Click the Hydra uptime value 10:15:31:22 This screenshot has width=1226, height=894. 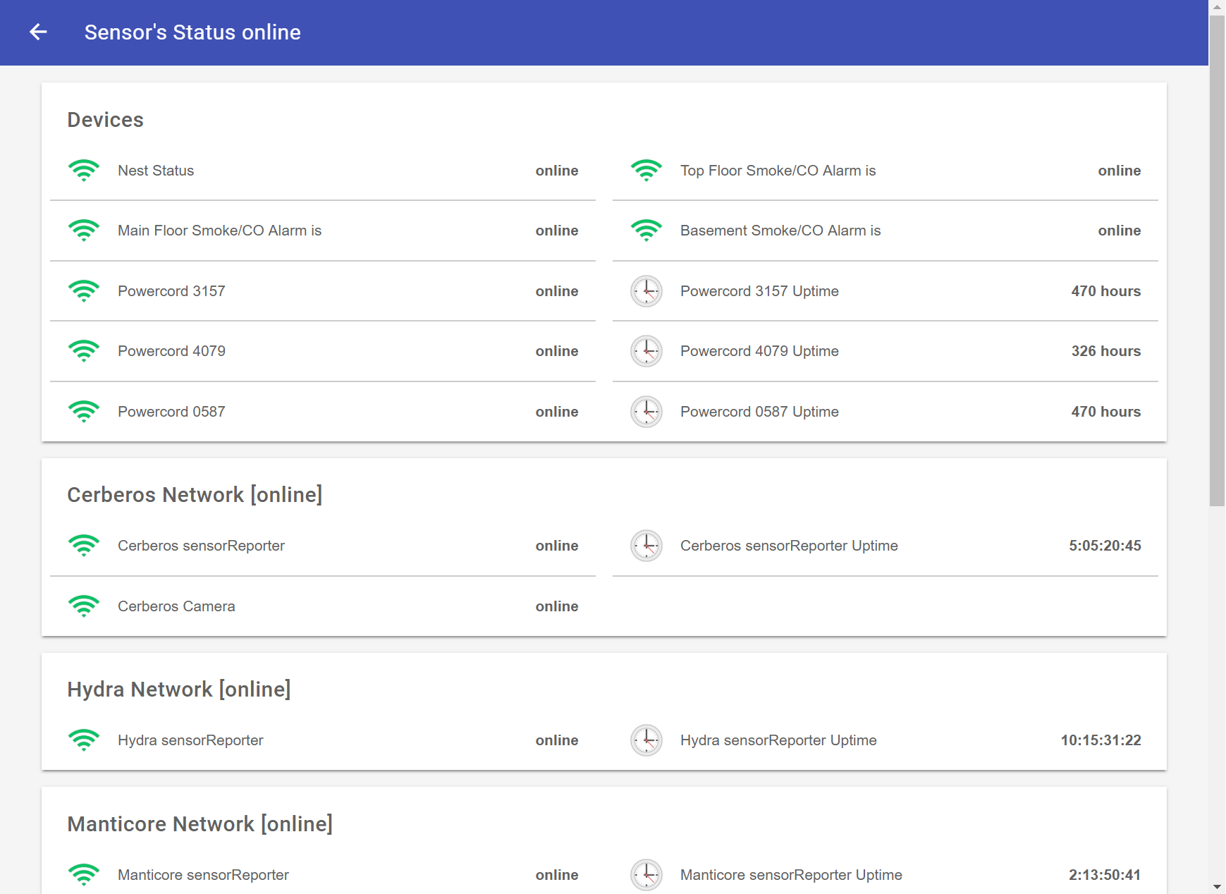point(1101,740)
